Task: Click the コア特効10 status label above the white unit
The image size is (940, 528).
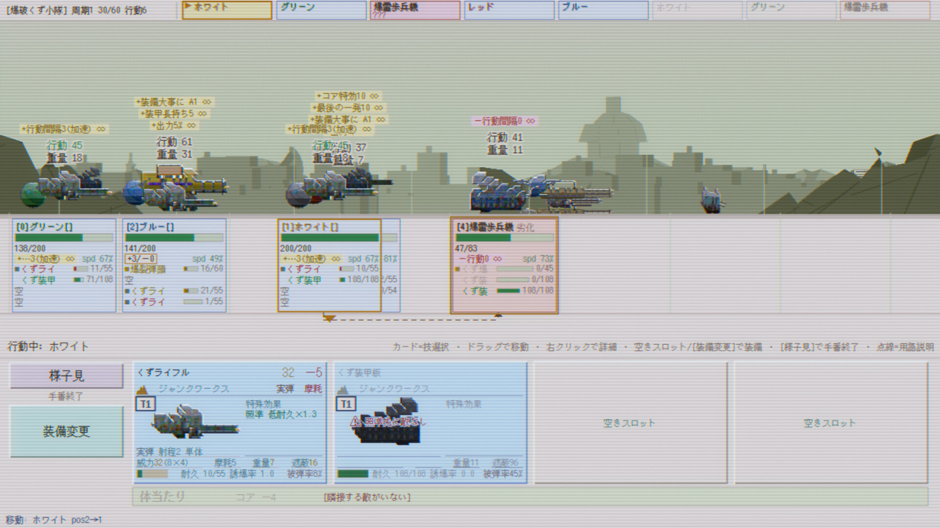Action: click(x=348, y=96)
